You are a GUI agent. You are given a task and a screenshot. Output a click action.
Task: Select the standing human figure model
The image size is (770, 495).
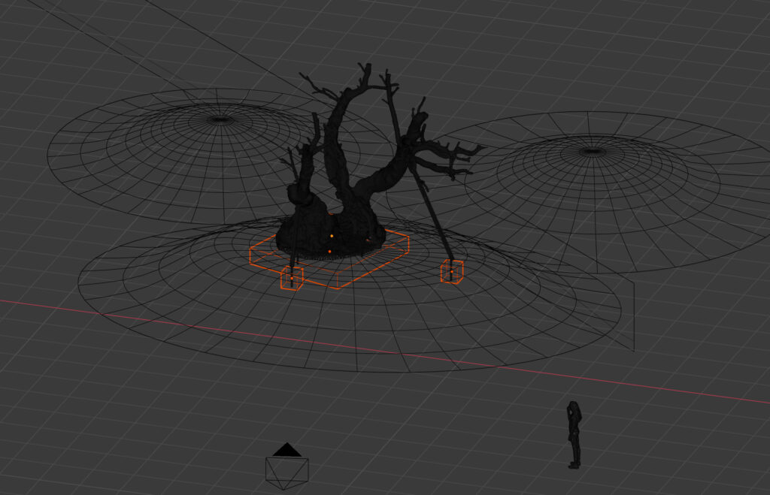click(574, 435)
